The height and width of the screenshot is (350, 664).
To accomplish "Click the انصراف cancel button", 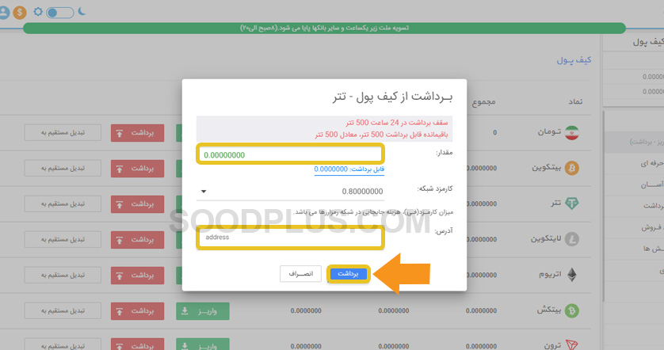I will tap(300, 274).
